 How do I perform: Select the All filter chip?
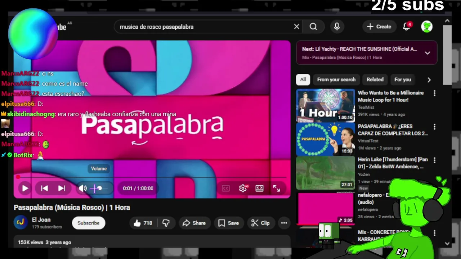(x=303, y=79)
